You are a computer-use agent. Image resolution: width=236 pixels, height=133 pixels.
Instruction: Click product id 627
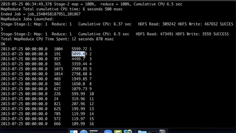tap(57, 89)
